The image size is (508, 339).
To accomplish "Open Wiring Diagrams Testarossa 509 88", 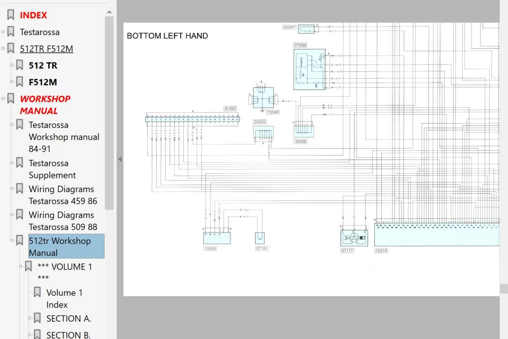I will click(63, 221).
